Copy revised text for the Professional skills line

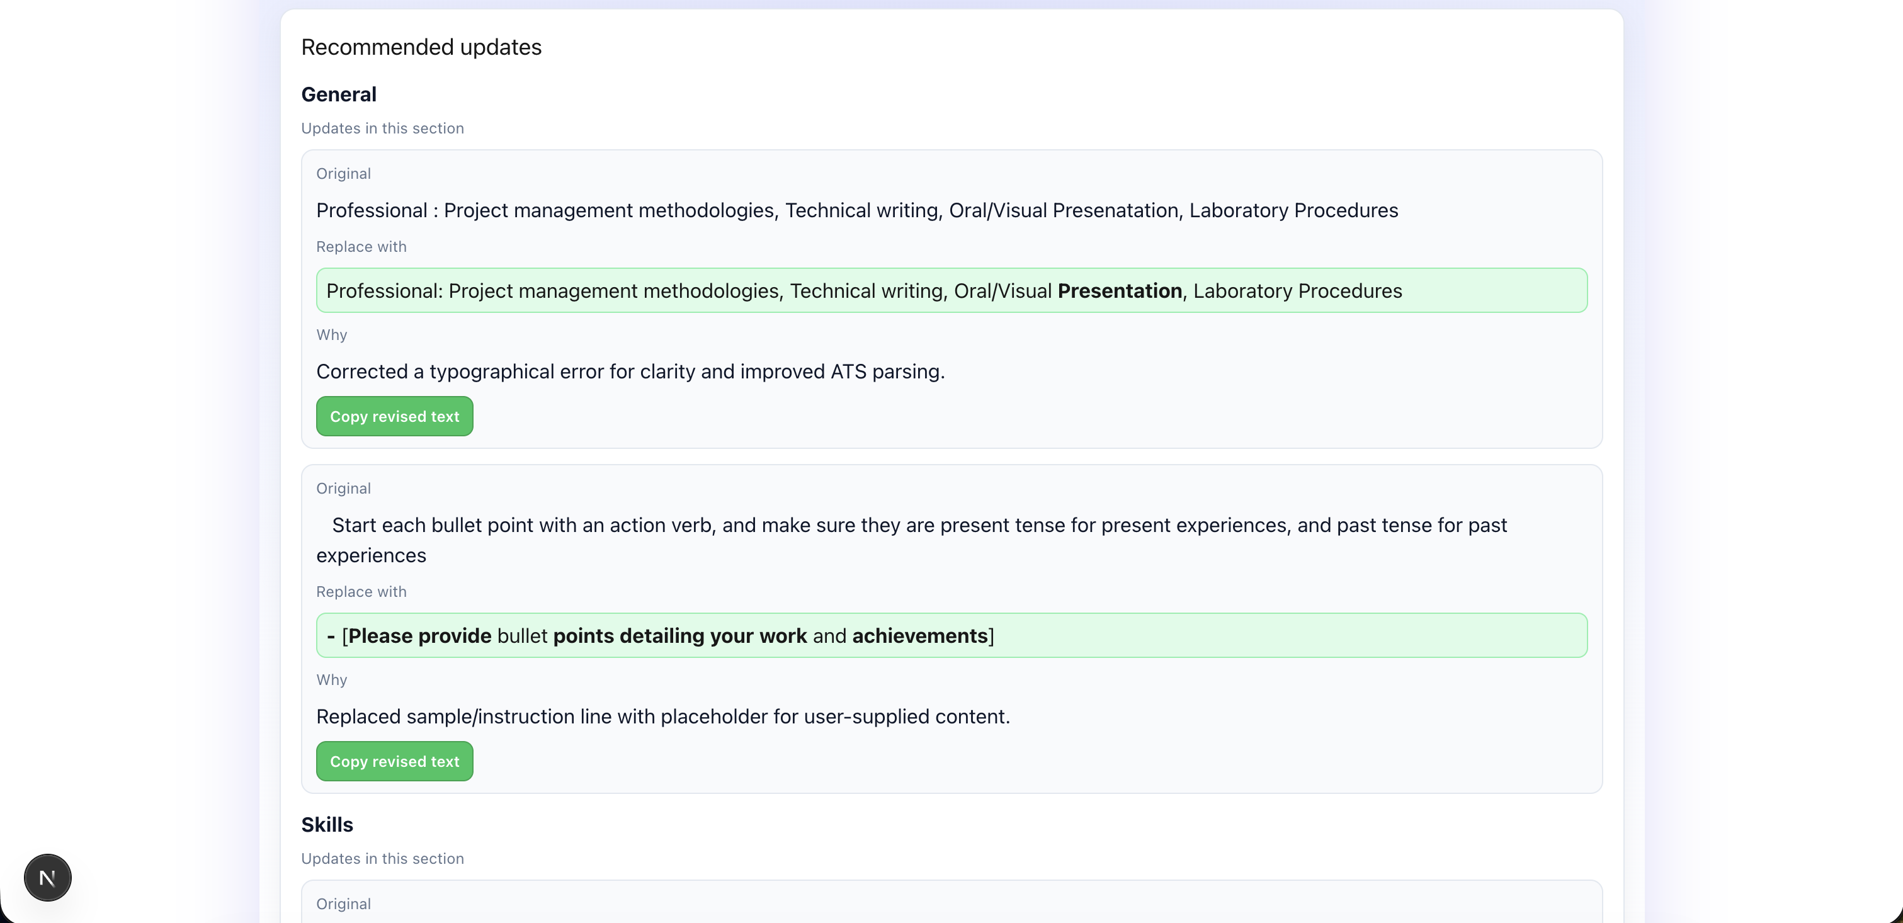click(394, 416)
